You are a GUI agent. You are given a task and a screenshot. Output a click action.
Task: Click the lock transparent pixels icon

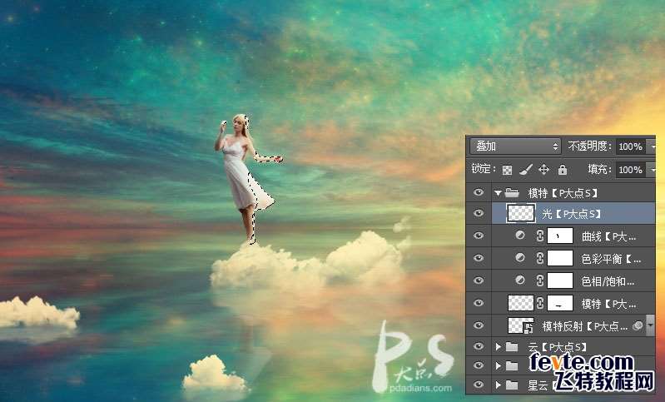[507, 170]
